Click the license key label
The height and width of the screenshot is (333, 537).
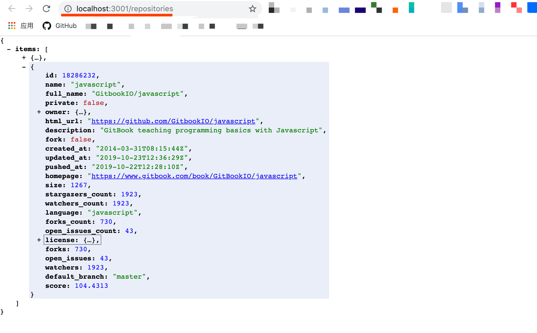(x=62, y=240)
